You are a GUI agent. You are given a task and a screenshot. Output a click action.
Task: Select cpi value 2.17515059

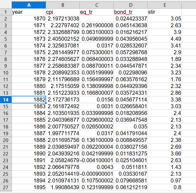pos(63,86)
